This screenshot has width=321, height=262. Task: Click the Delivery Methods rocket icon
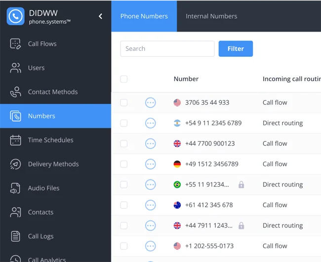click(15, 164)
